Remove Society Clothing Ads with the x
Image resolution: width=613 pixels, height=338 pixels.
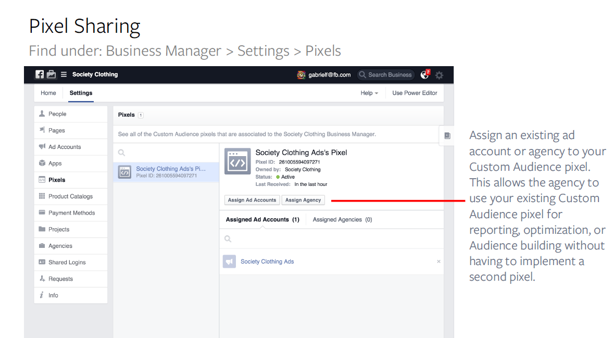pos(439,261)
